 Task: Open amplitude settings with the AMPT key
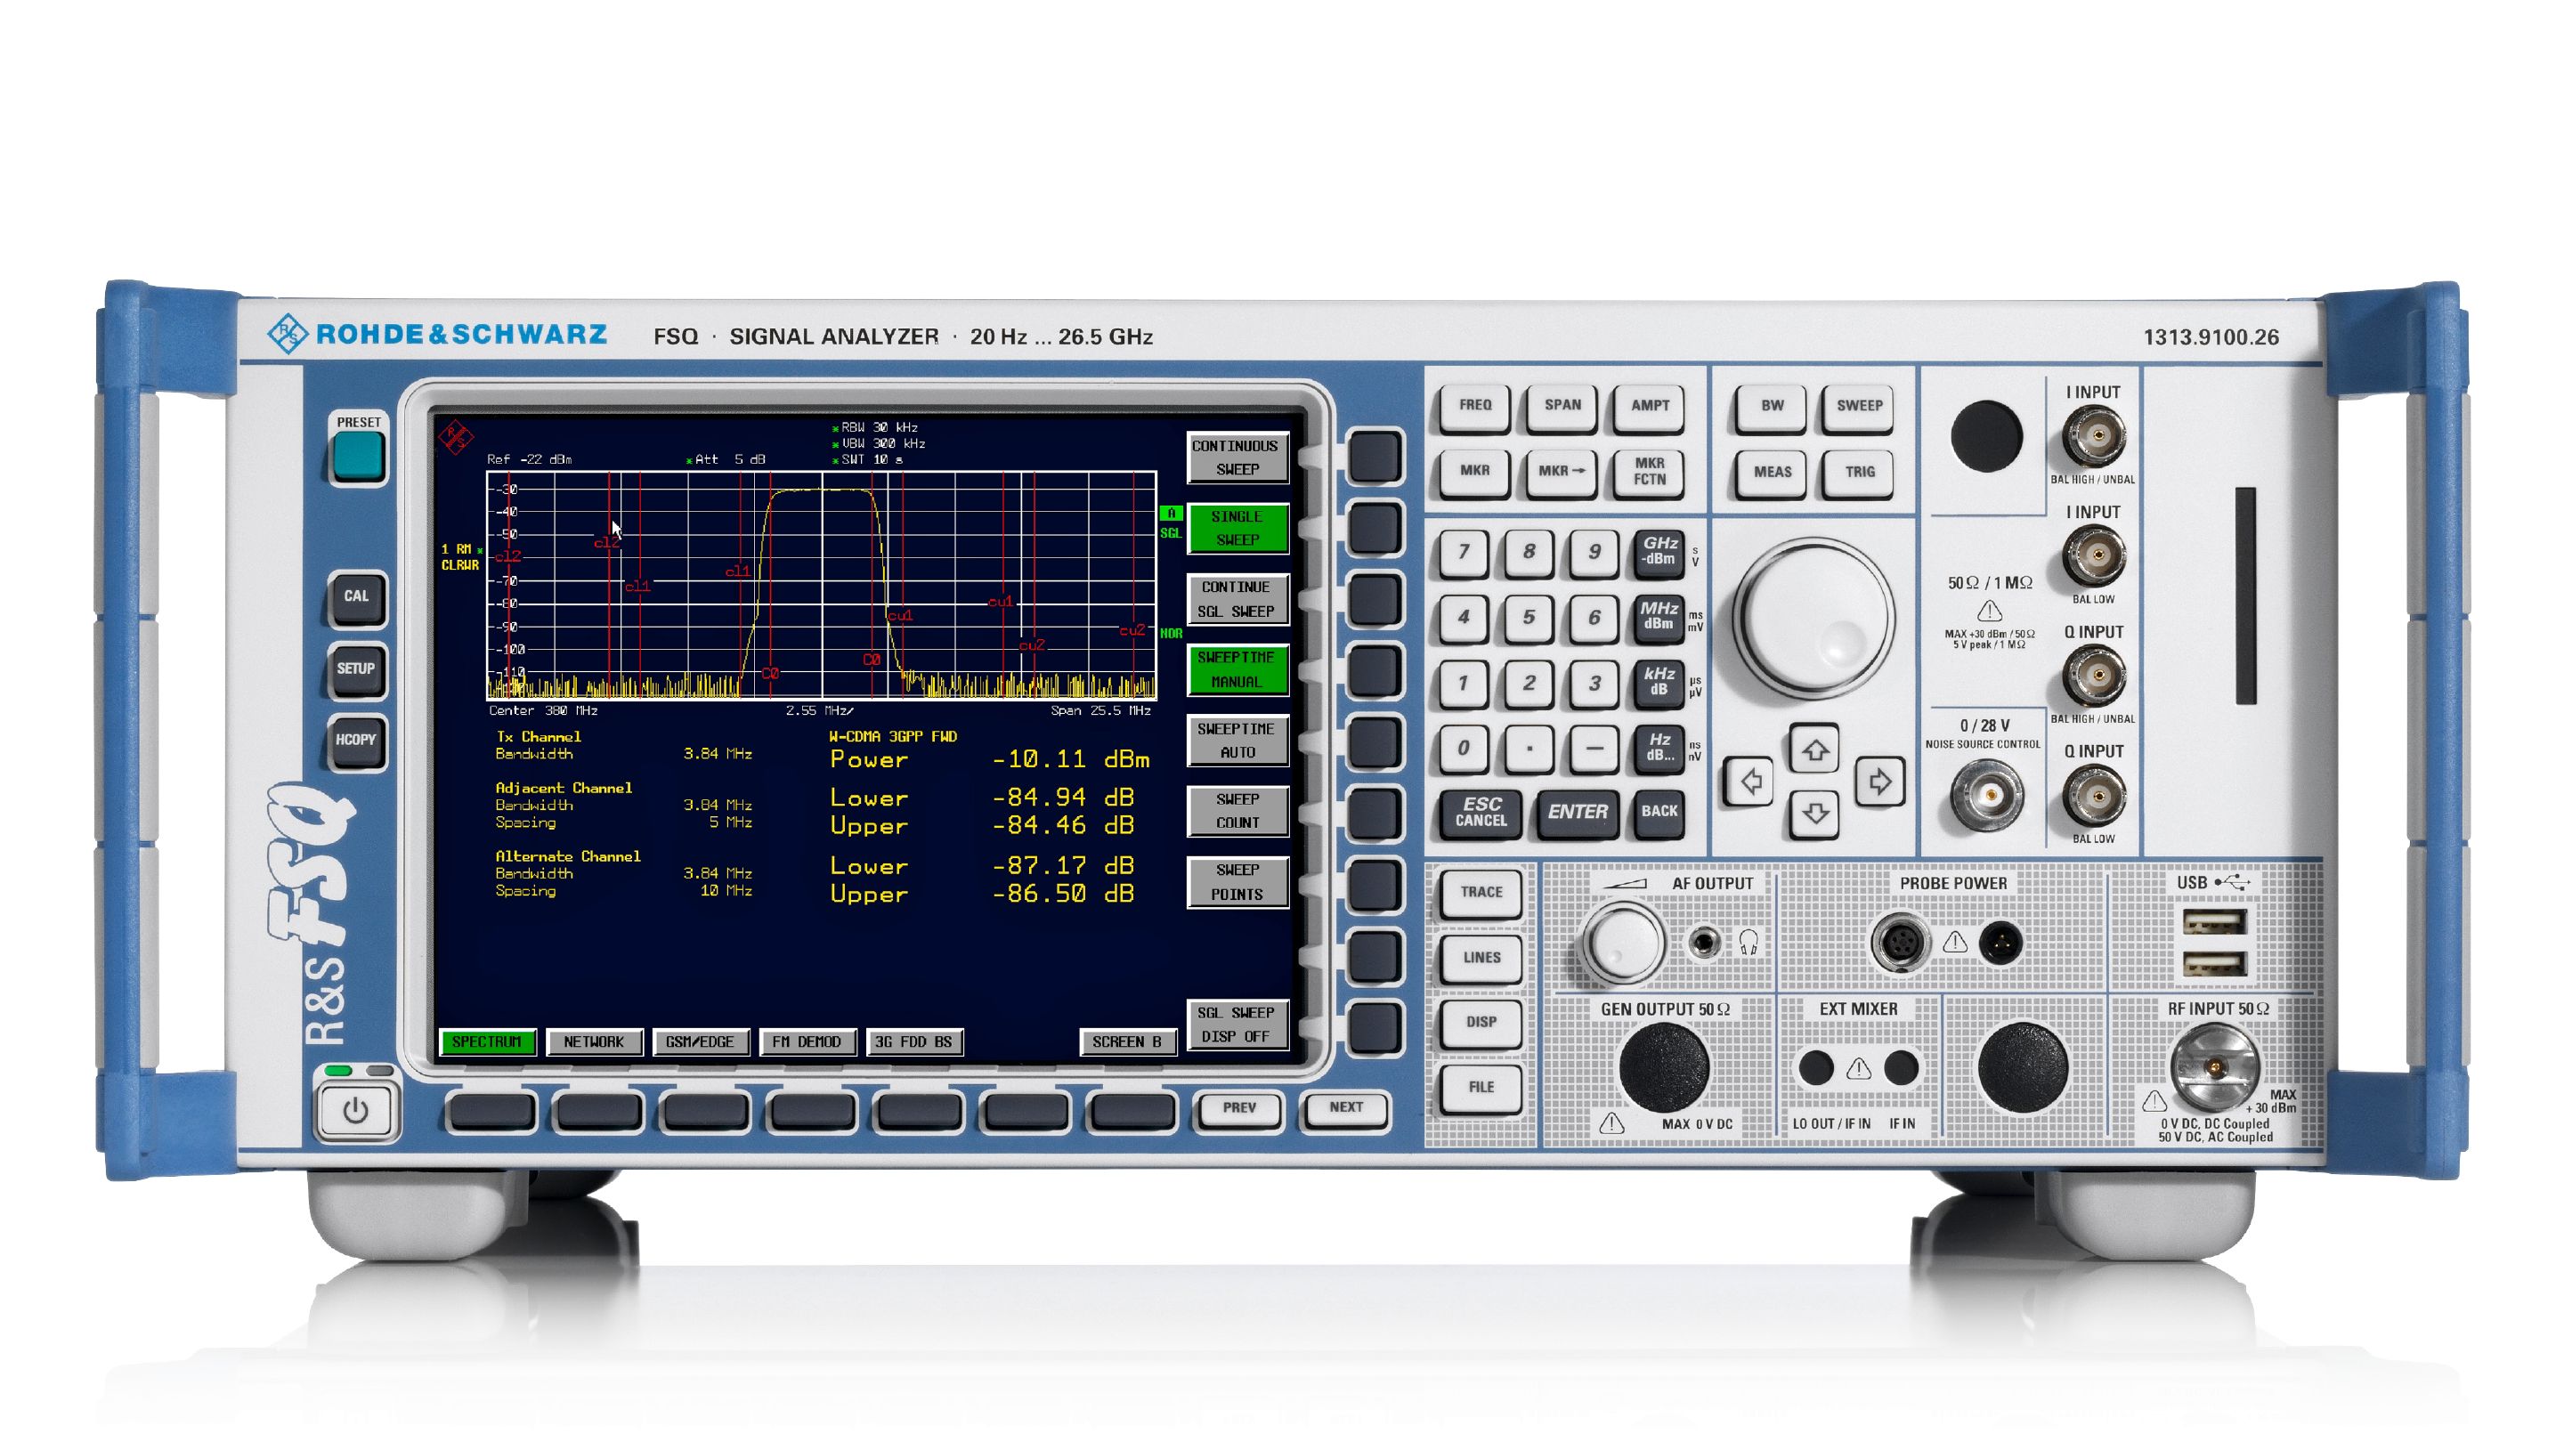1651,407
